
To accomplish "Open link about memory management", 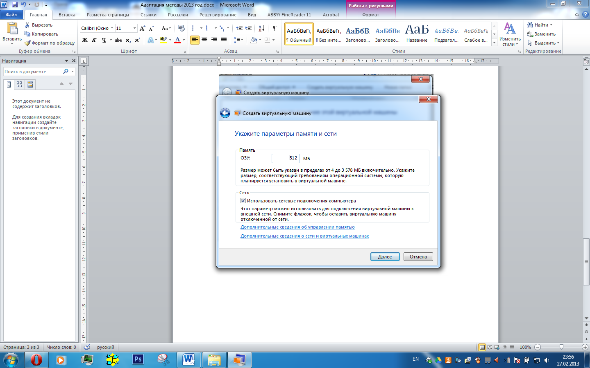I will 297,227.
